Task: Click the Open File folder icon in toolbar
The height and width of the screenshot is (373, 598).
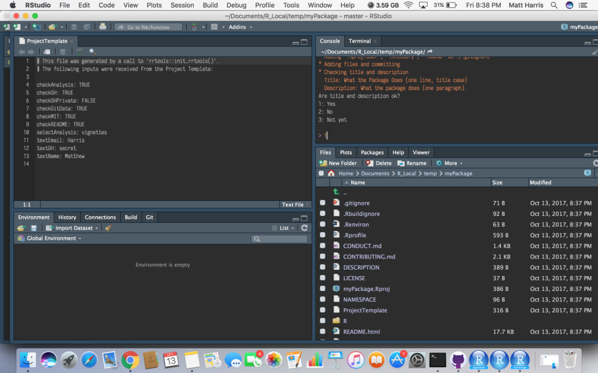Action: 52,27
